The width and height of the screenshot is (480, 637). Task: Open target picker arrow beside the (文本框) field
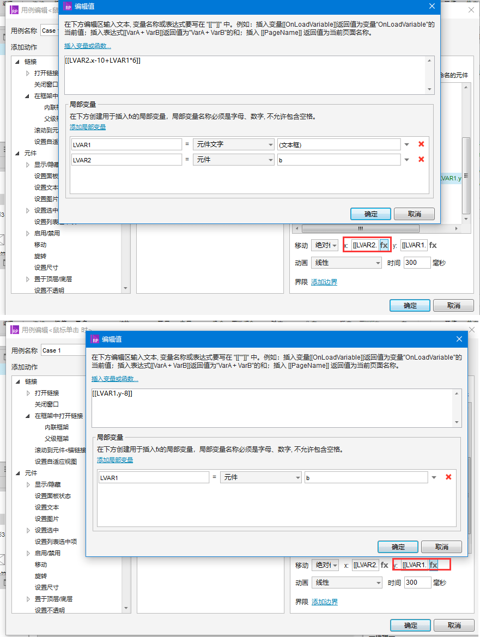click(406, 144)
